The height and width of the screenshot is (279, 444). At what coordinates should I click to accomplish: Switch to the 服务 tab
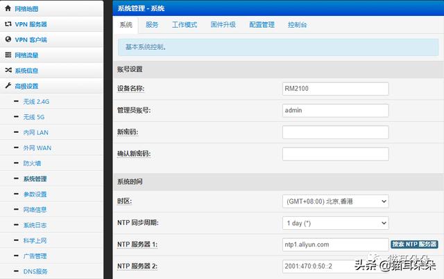click(x=152, y=25)
